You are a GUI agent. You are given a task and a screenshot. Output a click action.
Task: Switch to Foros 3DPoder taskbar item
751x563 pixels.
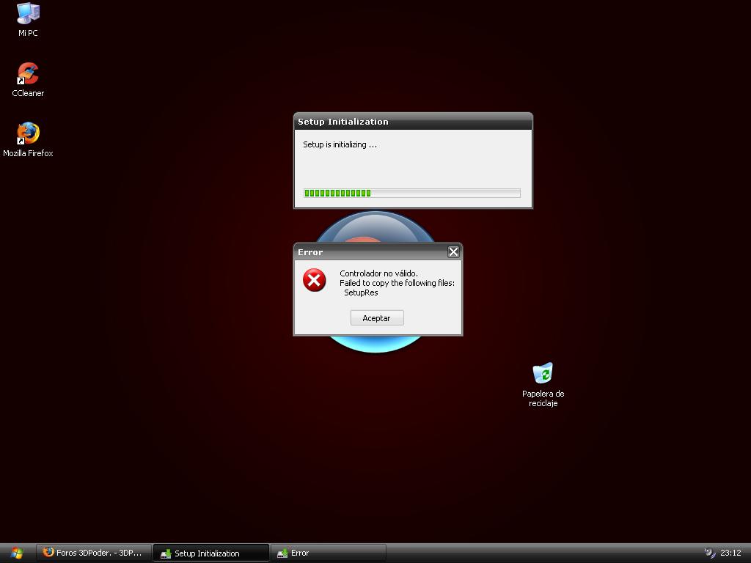click(94, 553)
